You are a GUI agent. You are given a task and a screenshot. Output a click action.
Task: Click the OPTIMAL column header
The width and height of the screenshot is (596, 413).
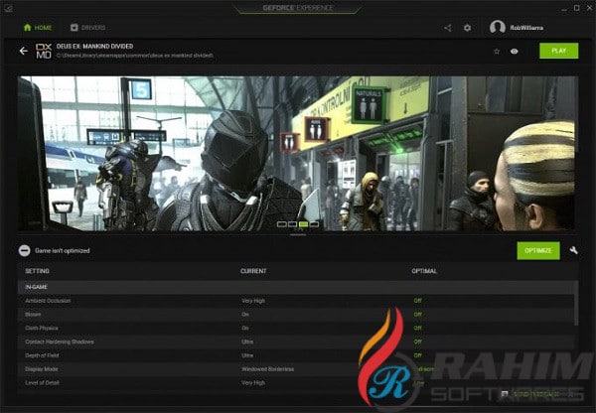click(x=424, y=271)
